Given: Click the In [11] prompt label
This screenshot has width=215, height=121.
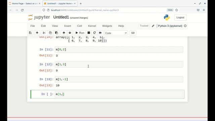Looking at the screenshot, I should (x=46, y=49).
